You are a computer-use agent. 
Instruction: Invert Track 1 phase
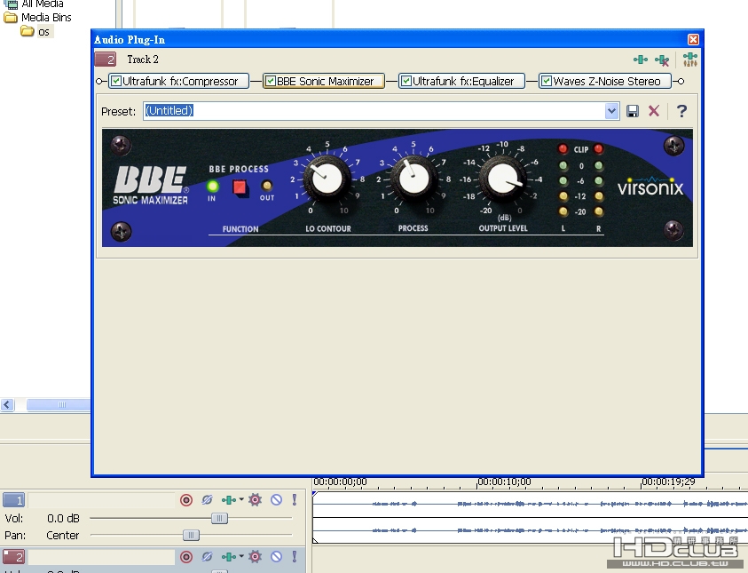click(207, 500)
